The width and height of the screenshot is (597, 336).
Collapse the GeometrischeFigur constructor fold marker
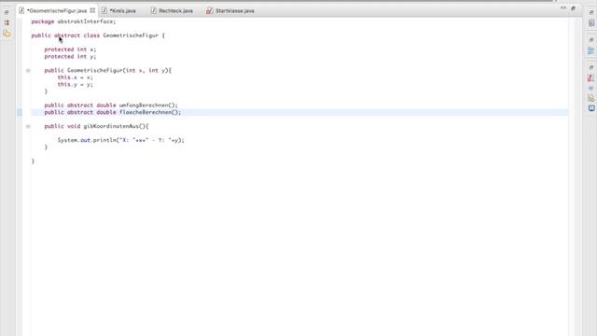[28, 71]
